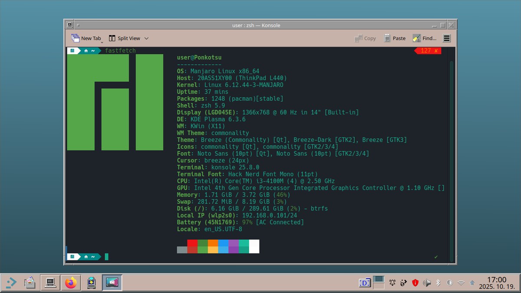Click the Paste toolbar button
Screen dimensions: 521x293
point(394,38)
